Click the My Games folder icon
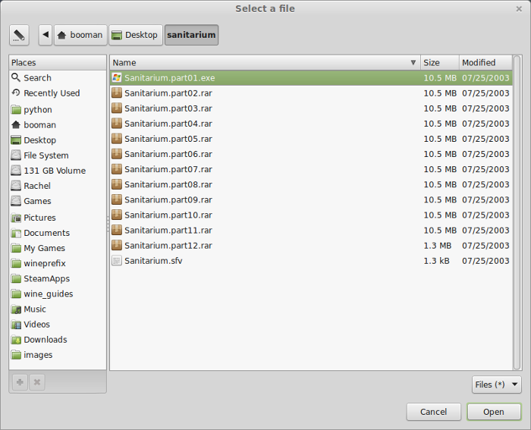 pyautogui.click(x=16, y=248)
